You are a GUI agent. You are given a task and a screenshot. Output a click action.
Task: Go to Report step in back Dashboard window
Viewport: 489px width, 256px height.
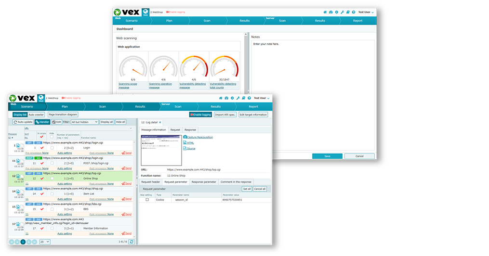[357, 21]
